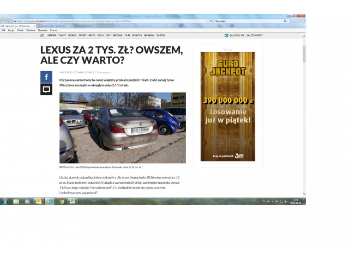The height and width of the screenshot is (261, 349).
Task: Open the Plik menu
Action: 3,30
